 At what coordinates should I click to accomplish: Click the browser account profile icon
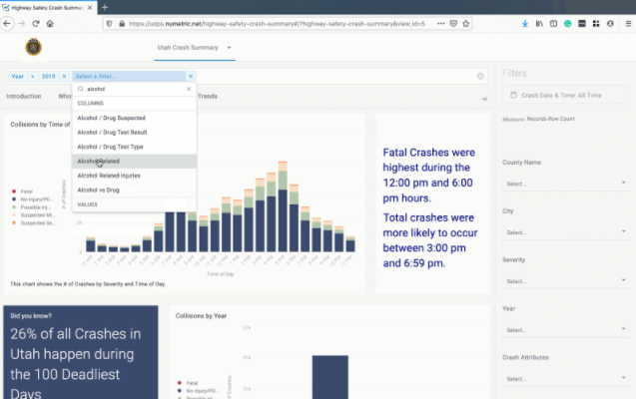click(610, 24)
